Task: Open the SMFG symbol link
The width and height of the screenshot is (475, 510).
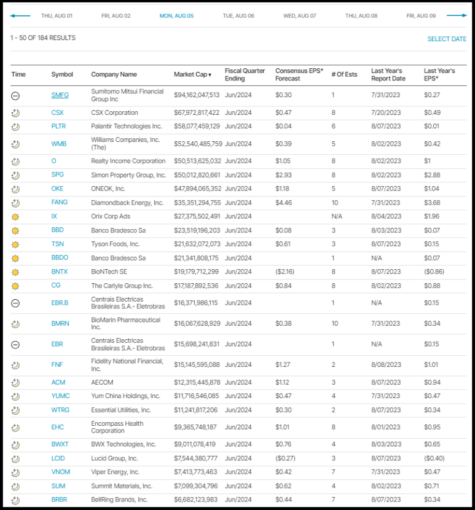Action: (x=60, y=95)
